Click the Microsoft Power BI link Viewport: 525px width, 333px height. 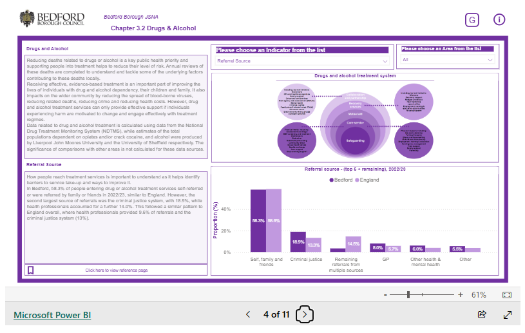[x=52, y=315]
